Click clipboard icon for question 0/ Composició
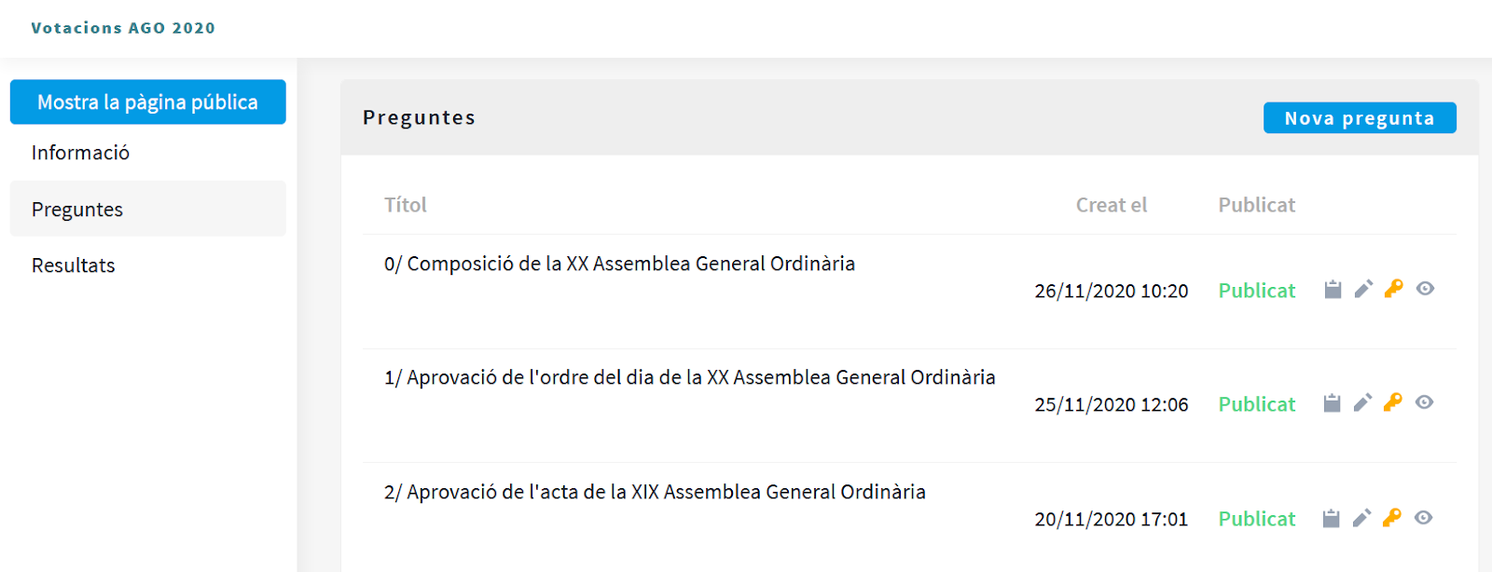The height and width of the screenshot is (572, 1492). click(1333, 290)
